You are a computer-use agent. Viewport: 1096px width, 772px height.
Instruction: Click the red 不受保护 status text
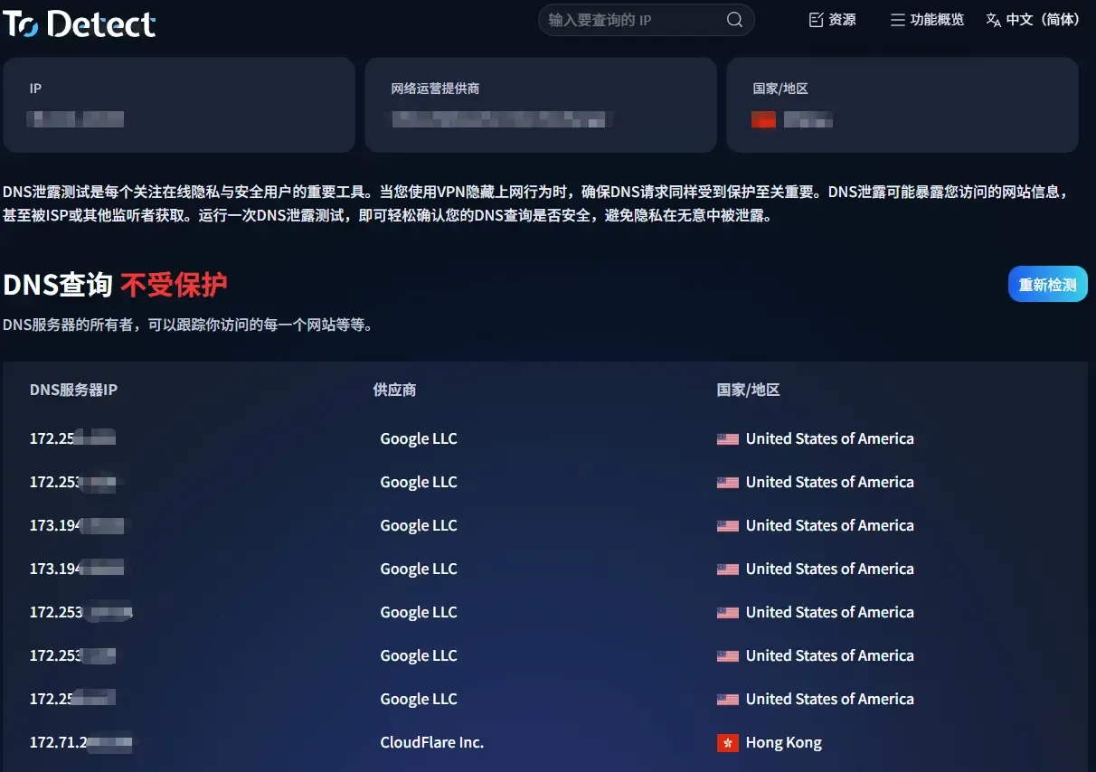point(174,285)
